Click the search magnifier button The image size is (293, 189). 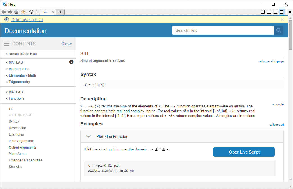[279, 30]
